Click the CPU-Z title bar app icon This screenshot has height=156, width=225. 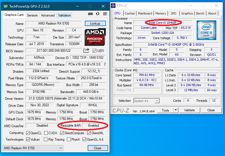tap(113, 6)
